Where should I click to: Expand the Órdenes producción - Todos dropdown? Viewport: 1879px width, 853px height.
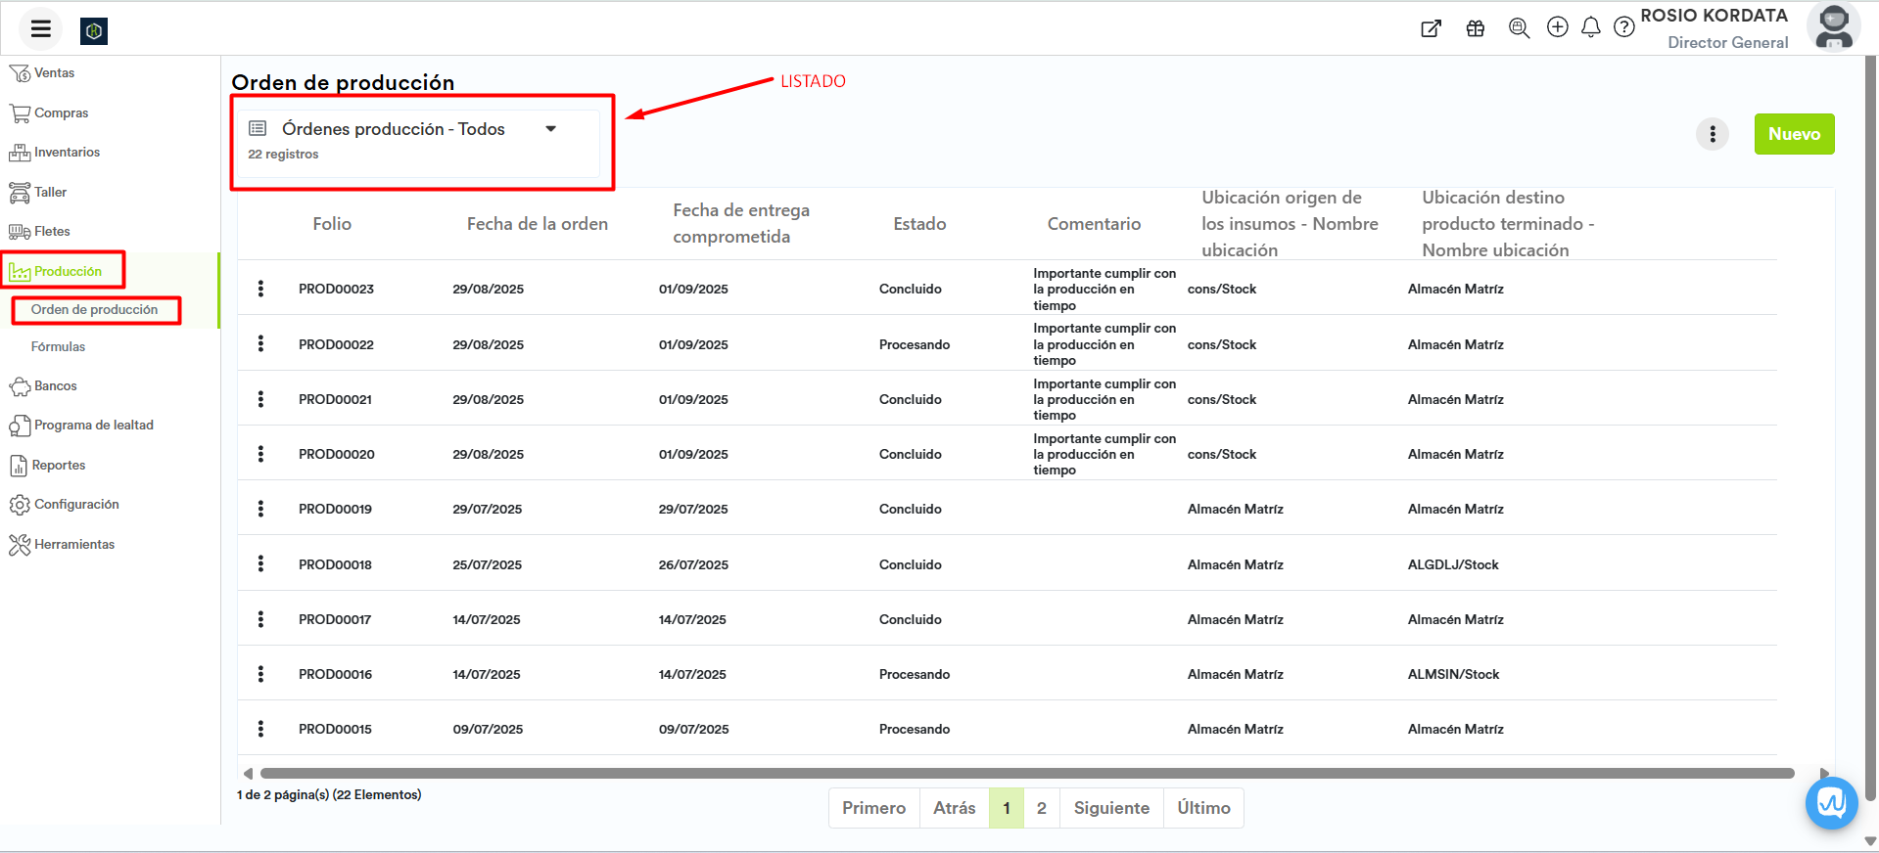550,129
